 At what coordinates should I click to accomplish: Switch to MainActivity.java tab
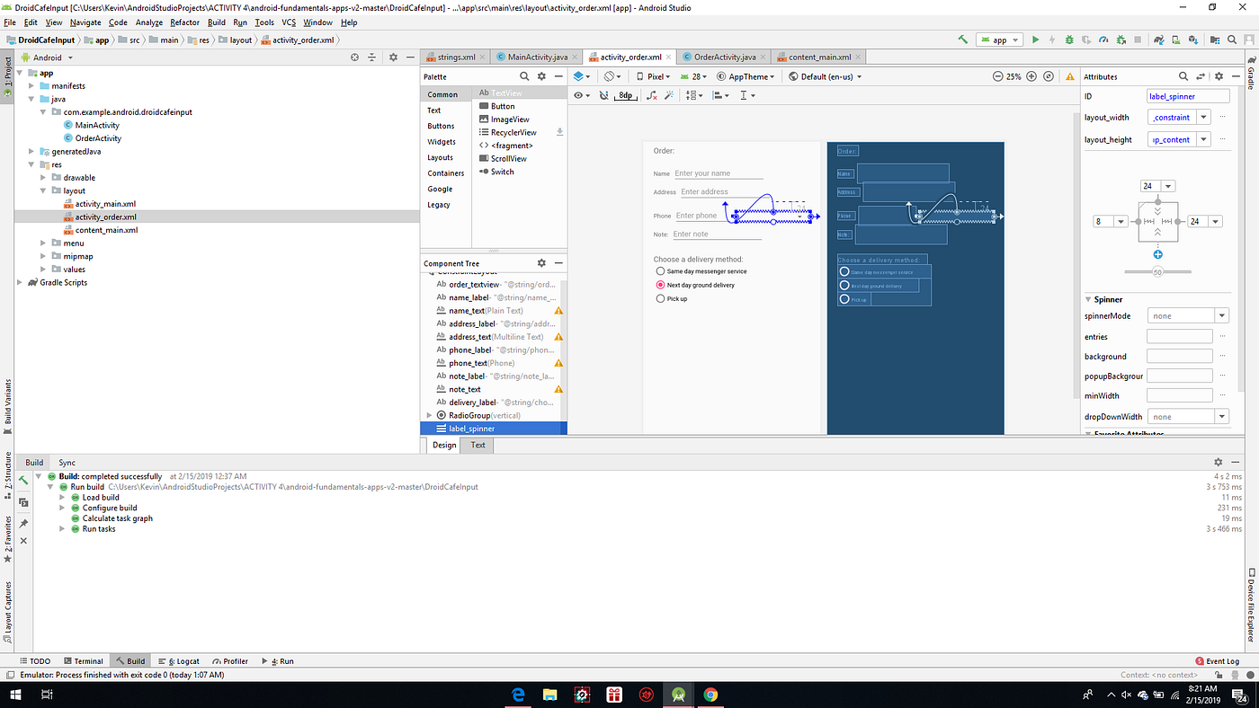(x=538, y=57)
